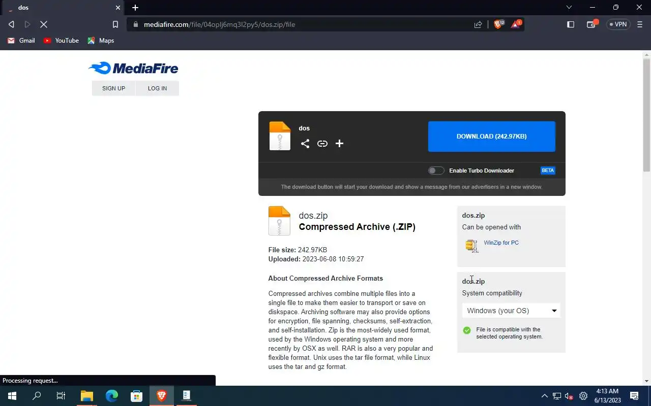Click 'About Compressed Archive Formats' heading

325,278
